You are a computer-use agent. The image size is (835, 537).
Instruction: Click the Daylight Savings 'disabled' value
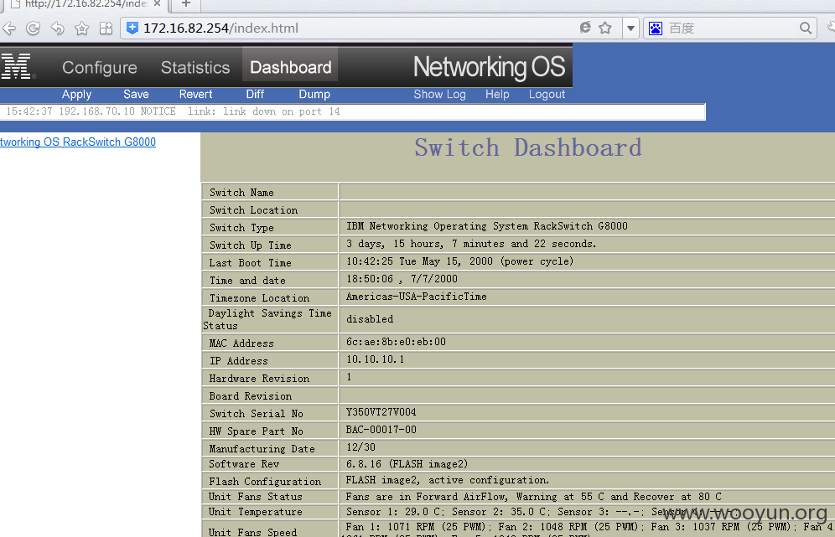coord(370,319)
